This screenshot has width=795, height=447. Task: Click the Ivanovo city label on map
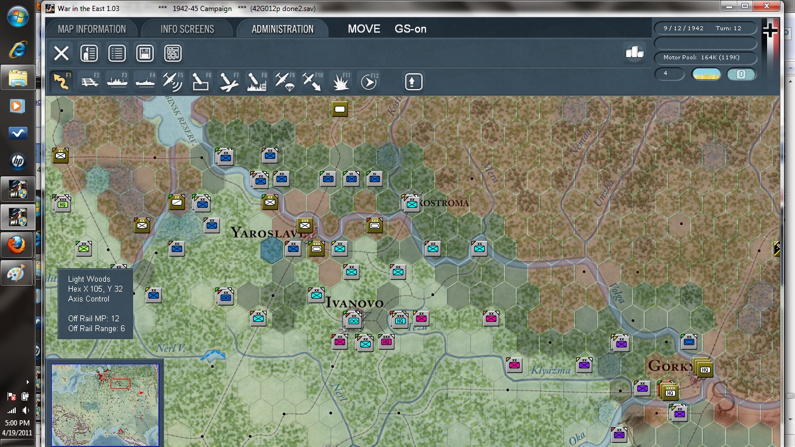click(x=354, y=303)
